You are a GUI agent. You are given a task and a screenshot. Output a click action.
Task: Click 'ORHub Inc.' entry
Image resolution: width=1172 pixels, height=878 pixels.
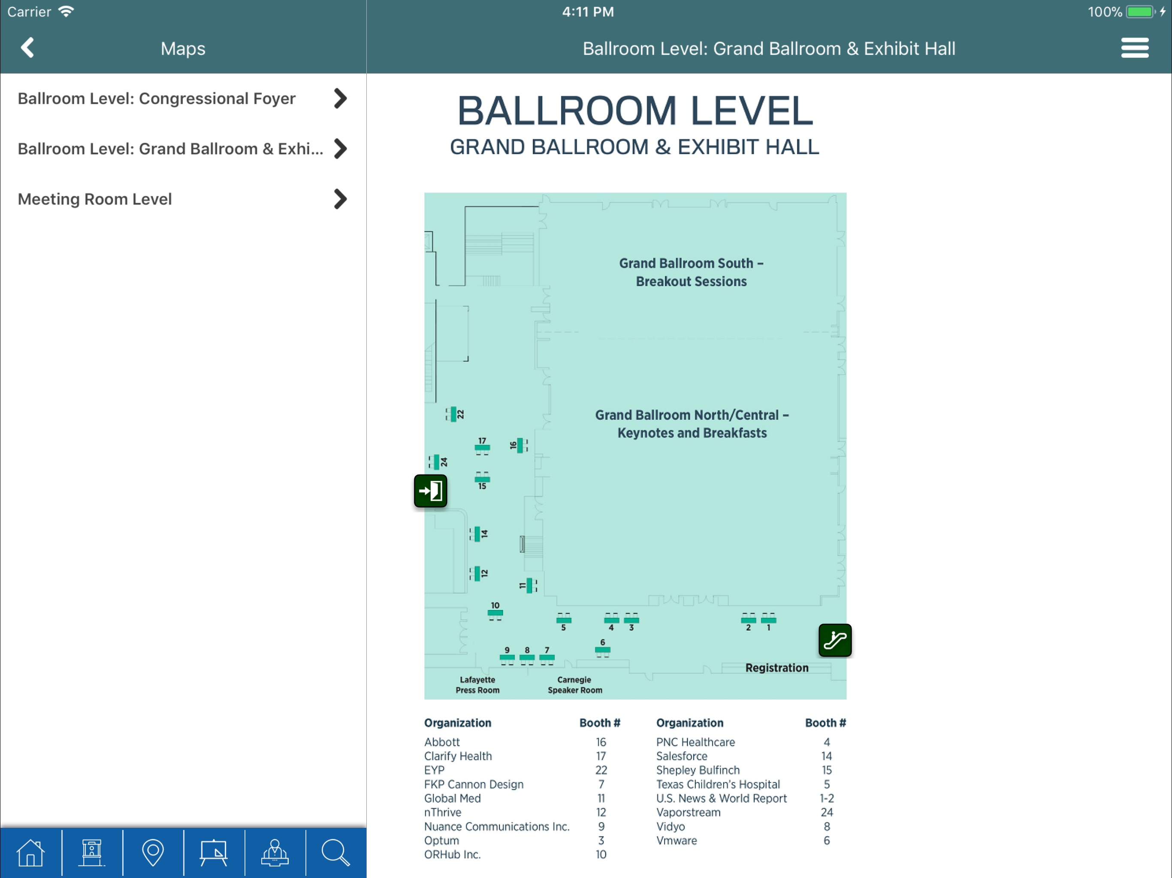coord(453,854)
